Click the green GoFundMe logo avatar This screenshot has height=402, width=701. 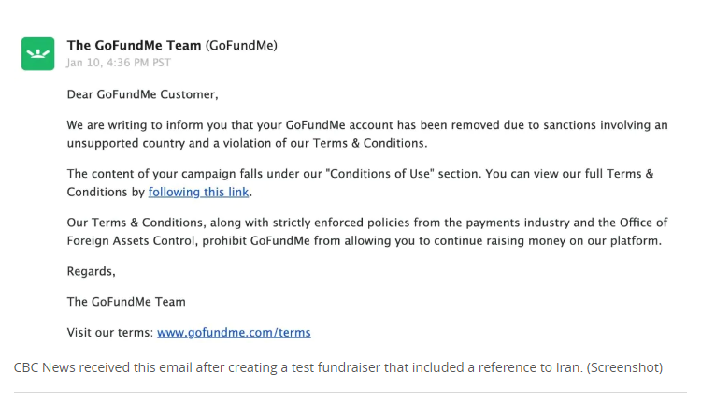[38, 53]
